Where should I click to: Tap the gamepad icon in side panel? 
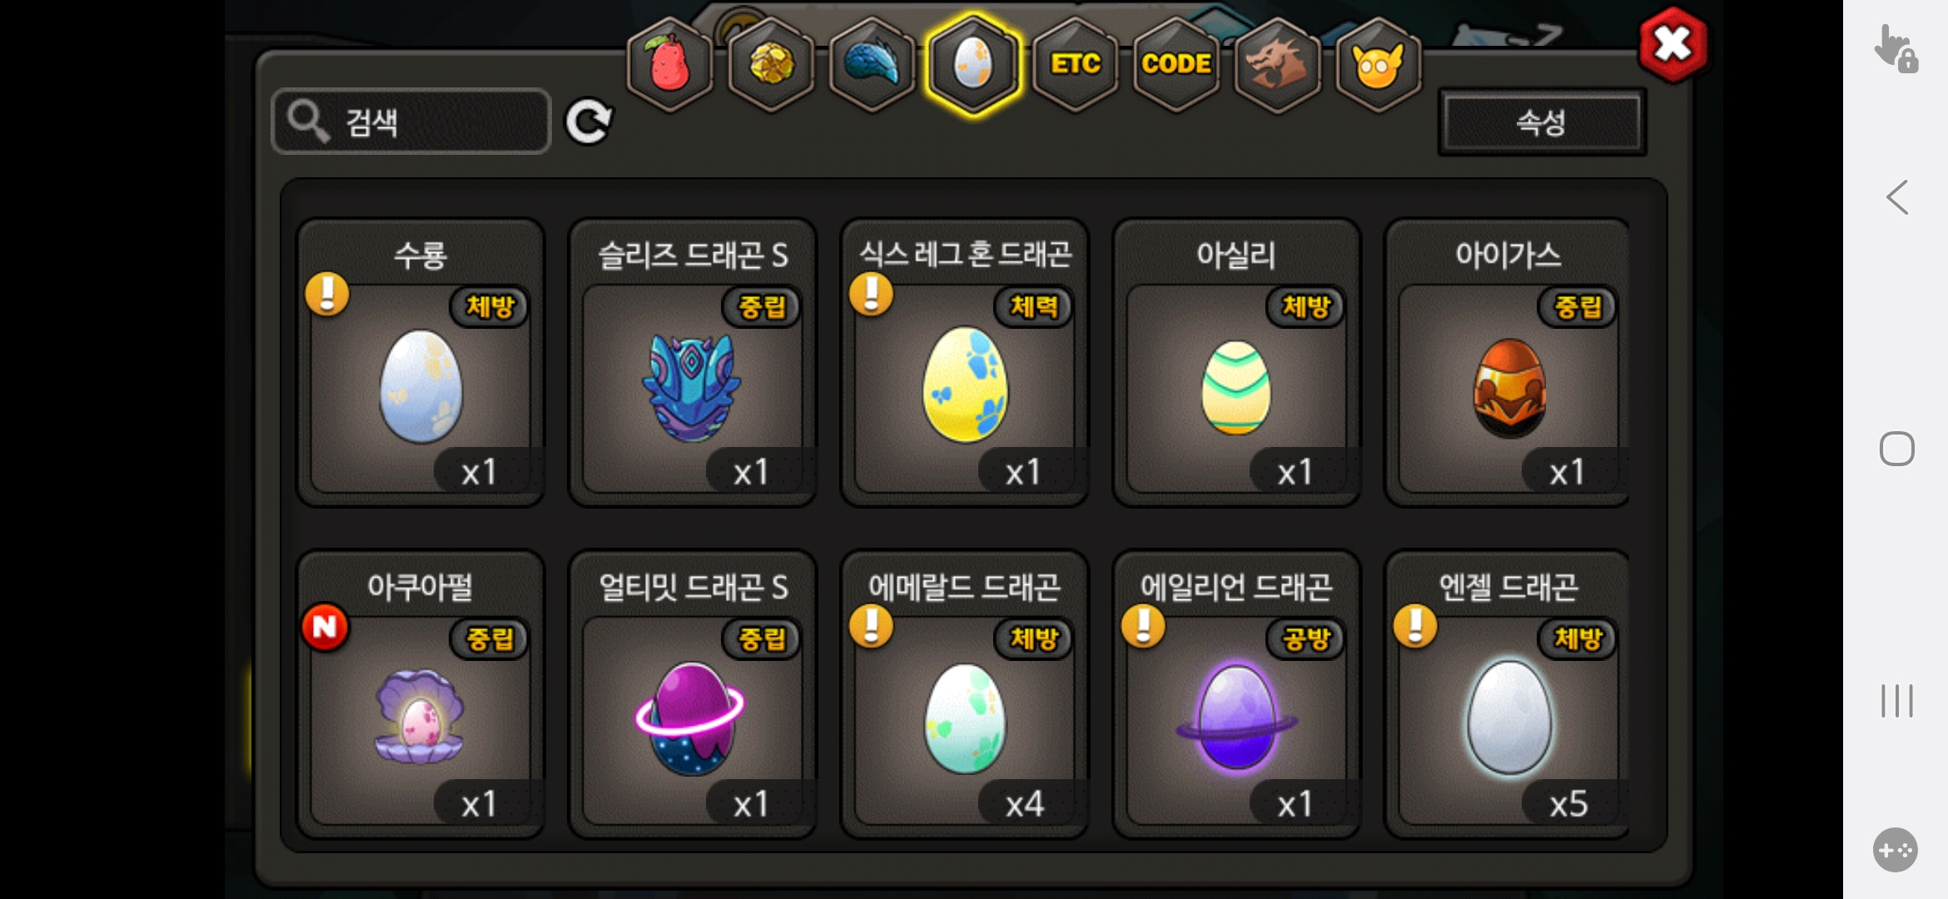(x=1896, y=850)
